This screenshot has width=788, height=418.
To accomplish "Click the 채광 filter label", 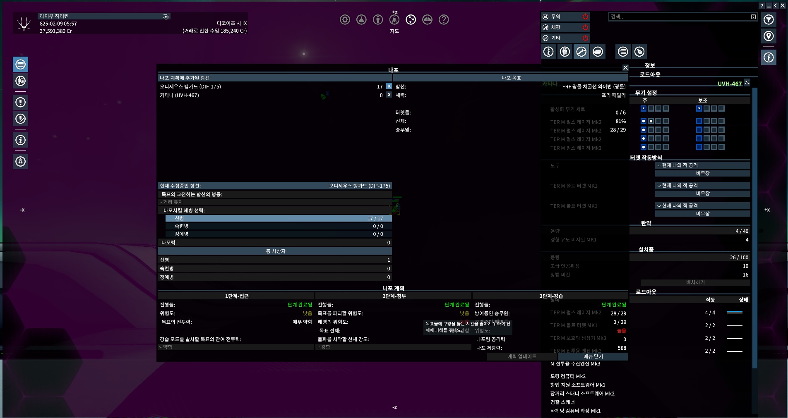I will coord(555,27).
